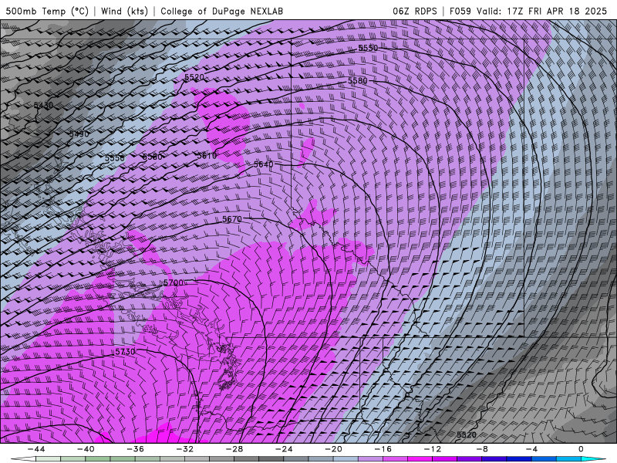The width and height of the screenshot is (617, 463).
Task: Click the 5490 height contour label
Action: (x=79, y=133)
